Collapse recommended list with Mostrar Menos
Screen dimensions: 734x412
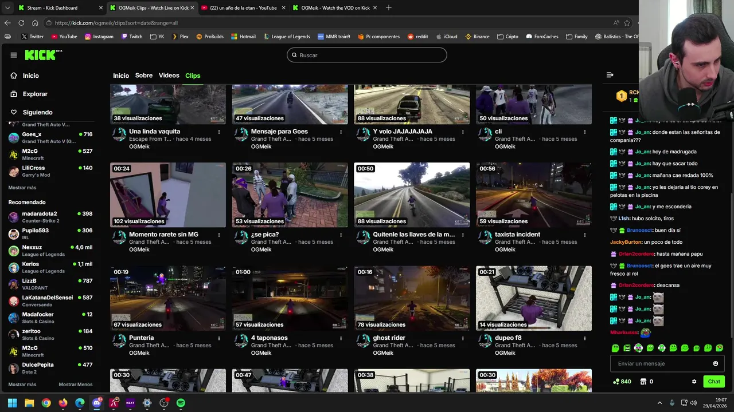[x=75, y=385]
